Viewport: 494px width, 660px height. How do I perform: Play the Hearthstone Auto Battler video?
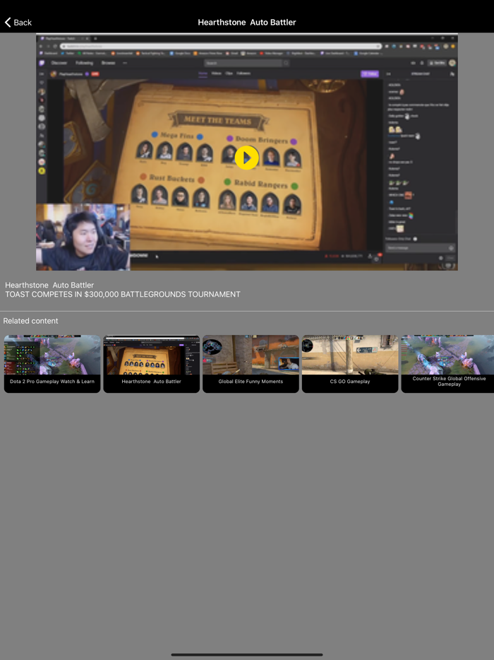247,158
